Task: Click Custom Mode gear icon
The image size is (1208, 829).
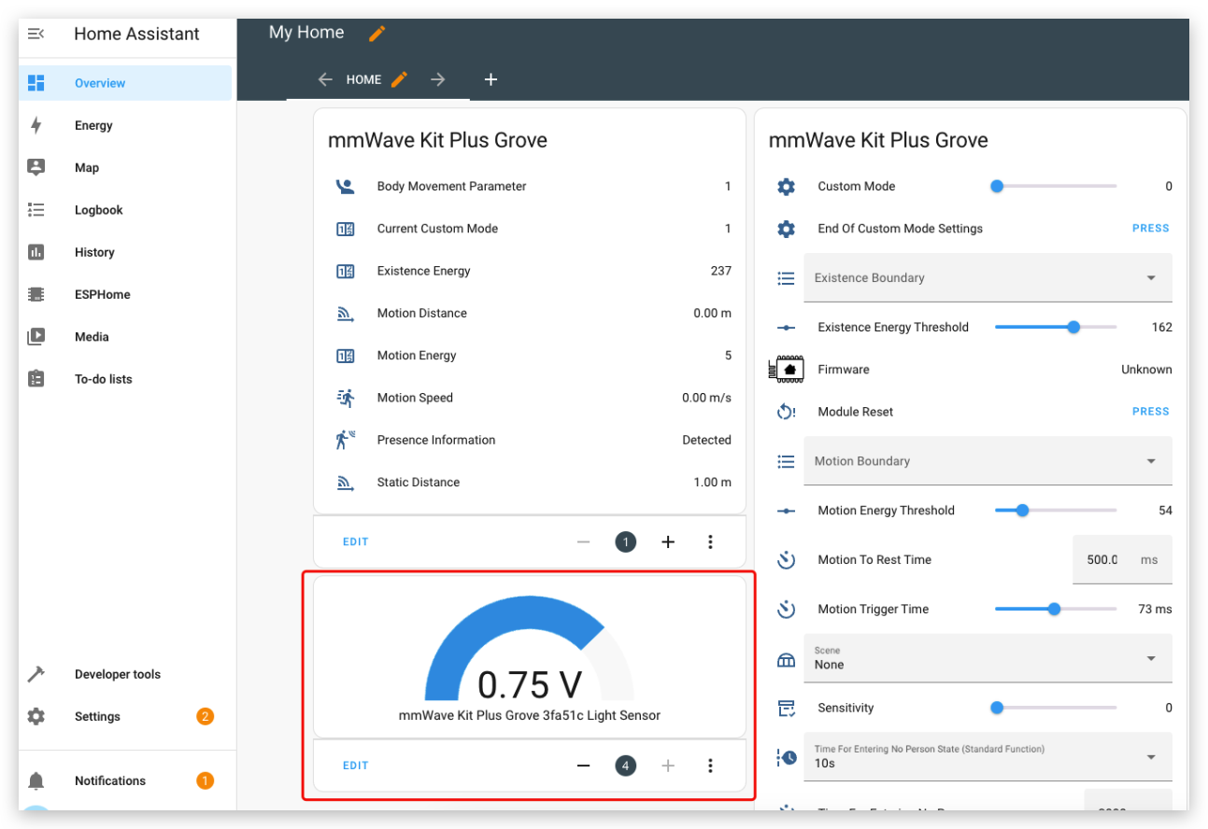Action: click(787, 187)
